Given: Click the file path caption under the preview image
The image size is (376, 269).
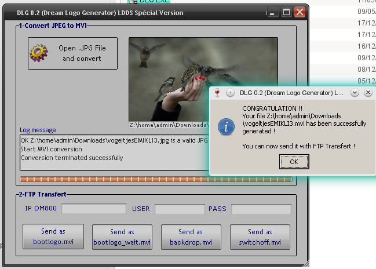Looking at the screenshot, I should point(169,125).
